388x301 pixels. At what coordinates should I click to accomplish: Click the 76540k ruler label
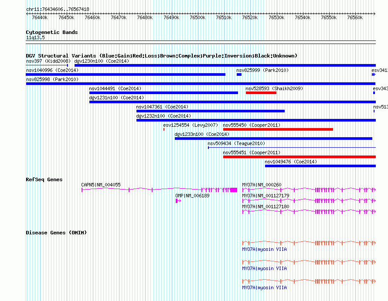pyautogui.click(x=303, y=17)
